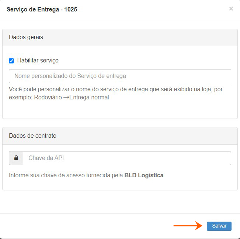Click the Serviço de Entrega dialog title
The height and width of the screenshot is (239, 240).
[42, 9]
